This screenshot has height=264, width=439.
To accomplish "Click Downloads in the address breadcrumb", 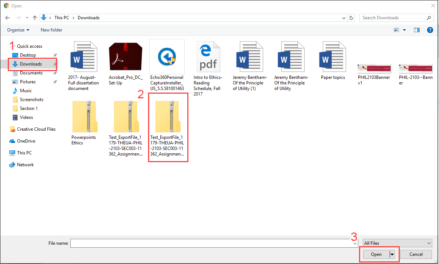I will coord(88,17).
